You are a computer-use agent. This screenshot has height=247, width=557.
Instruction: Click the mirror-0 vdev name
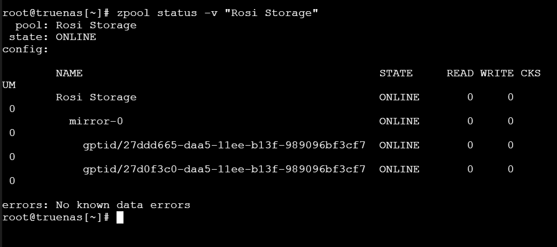pyautogui.click(x=96, y=121)
